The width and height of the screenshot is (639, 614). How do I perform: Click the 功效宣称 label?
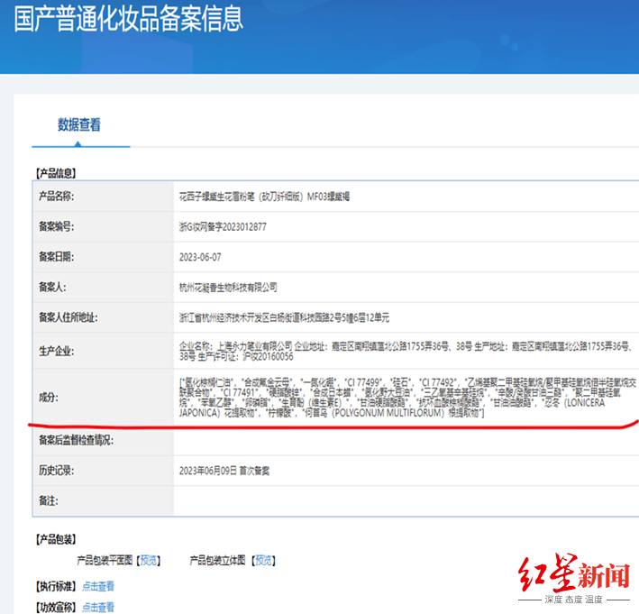tap(56, 607)
